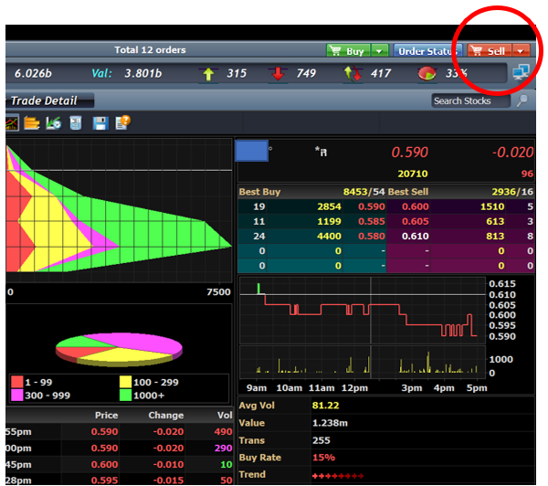Click the Buy Rate 15% value
This screenshot has width=548, height=486.
(323, 458)
